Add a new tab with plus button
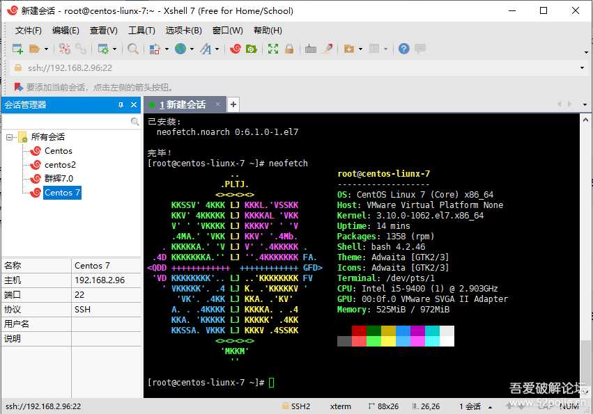This screenshot has height=414, width=593. tap(233, 104)
